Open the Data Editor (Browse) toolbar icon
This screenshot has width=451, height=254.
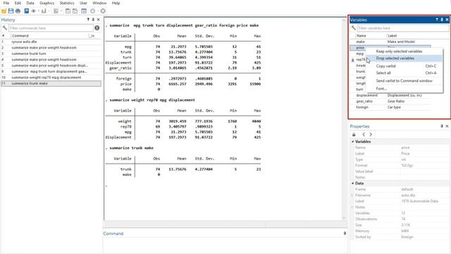(75, 11)
